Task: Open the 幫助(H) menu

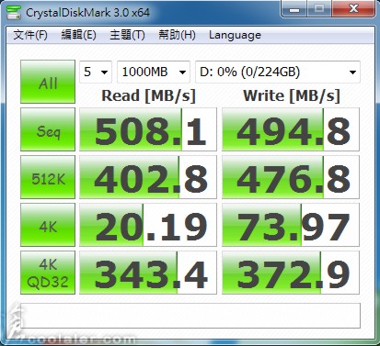Action: (x=177, y=35)
